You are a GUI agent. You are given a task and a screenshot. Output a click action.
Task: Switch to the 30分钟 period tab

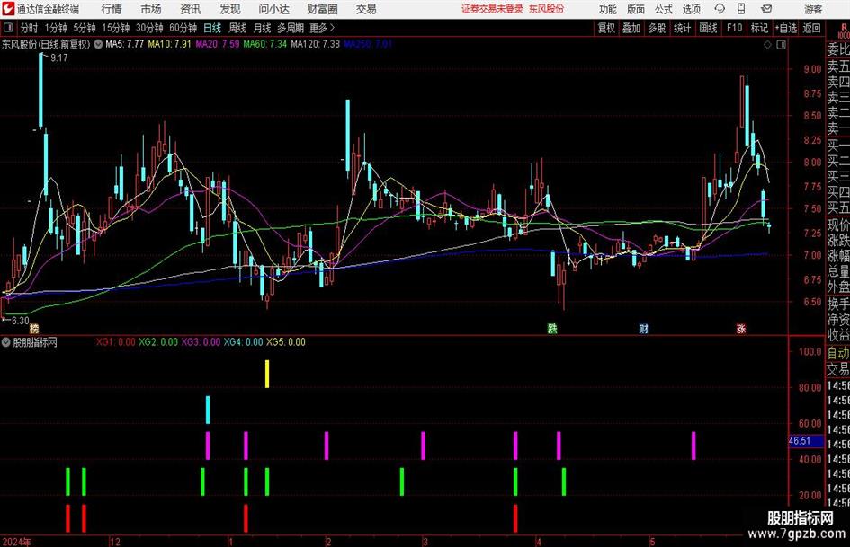pos(149,28)
